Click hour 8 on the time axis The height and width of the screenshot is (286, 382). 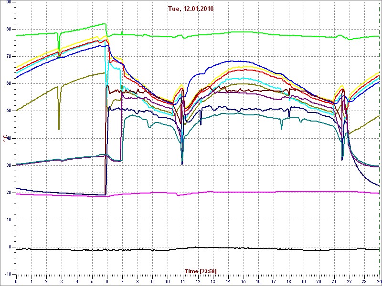pos(138,281)
